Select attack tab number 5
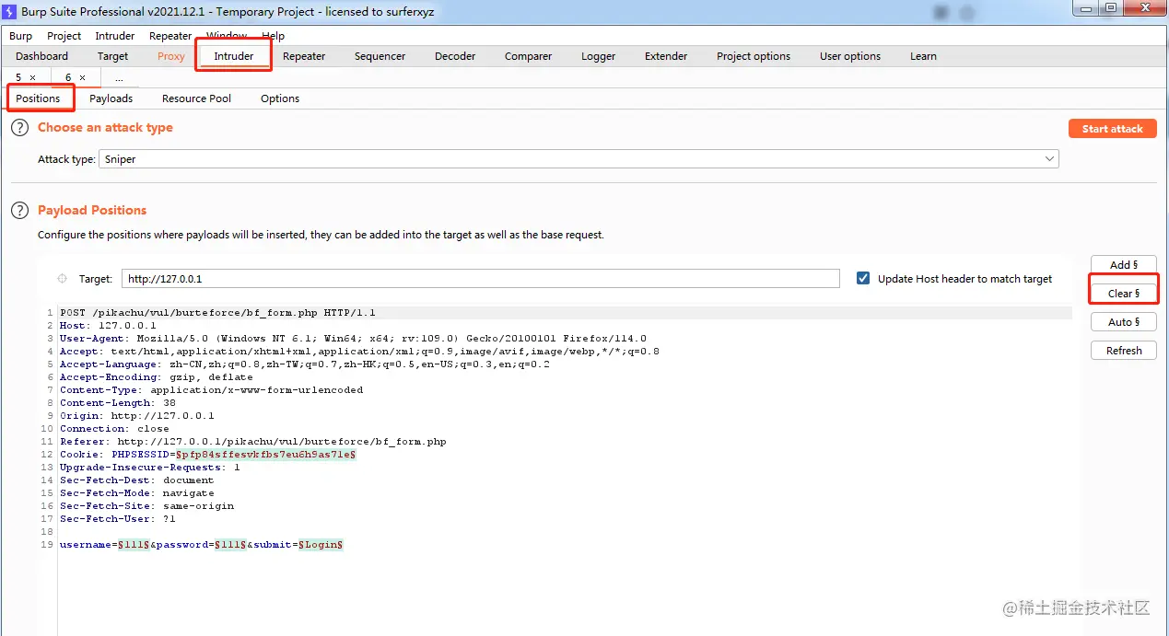The height and width of the screenshot is (636, 1169). coord(18,78)
